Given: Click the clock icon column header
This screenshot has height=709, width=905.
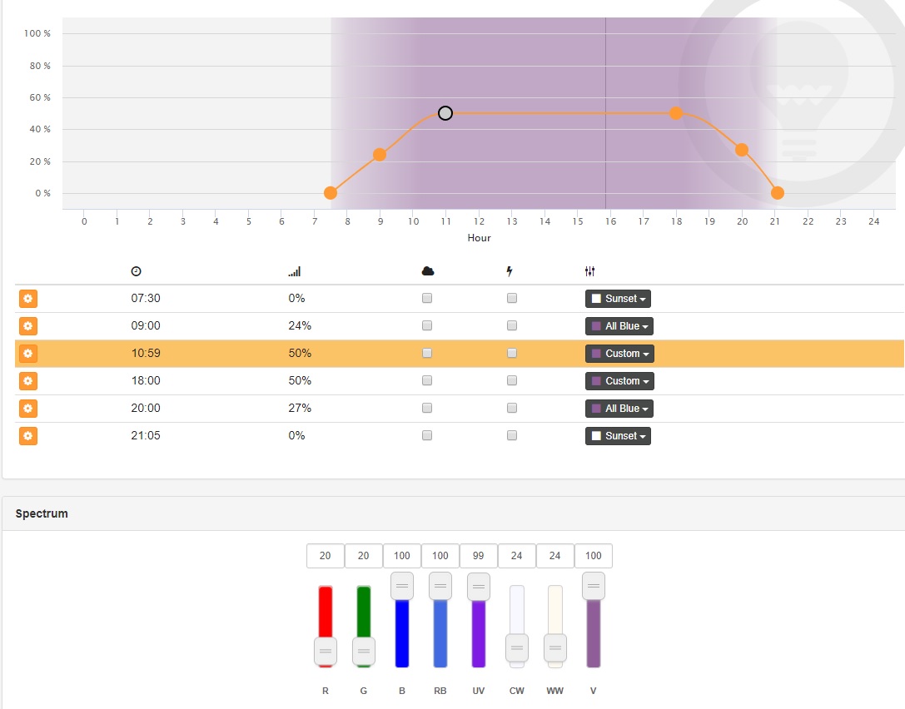Looking at the screenshot, I should (137, 271).
